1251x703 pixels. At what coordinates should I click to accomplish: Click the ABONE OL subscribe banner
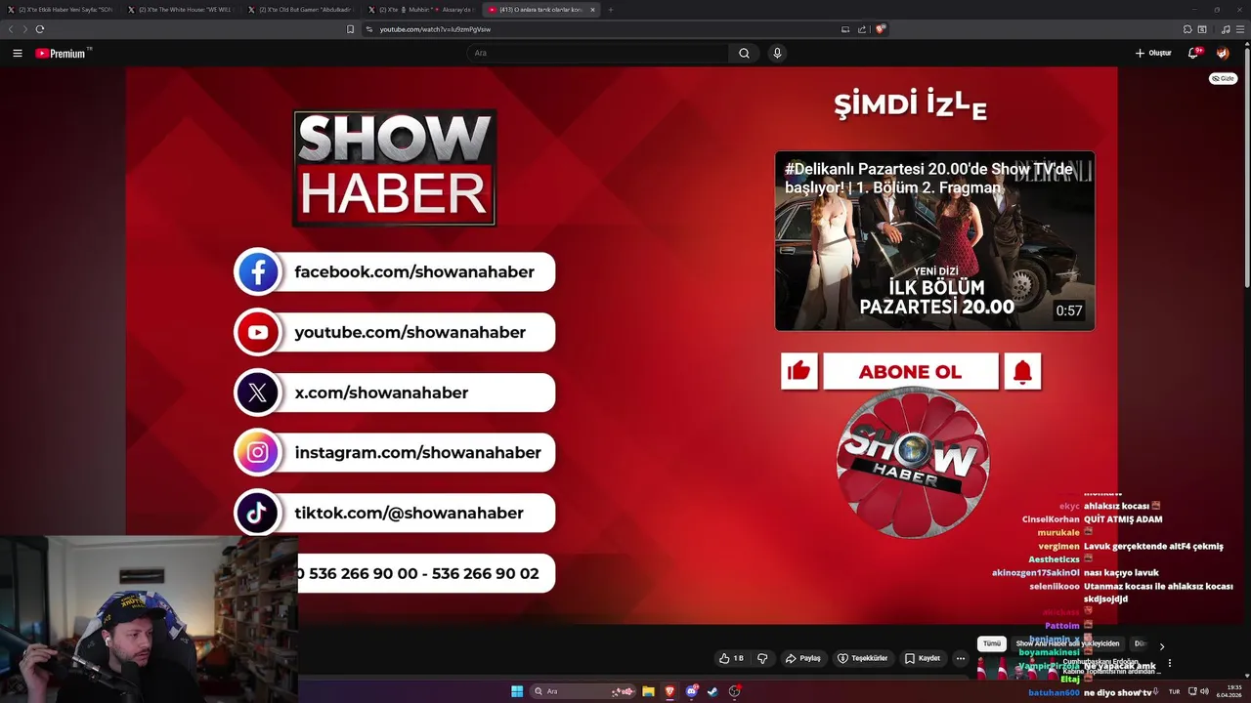[911, 371]
